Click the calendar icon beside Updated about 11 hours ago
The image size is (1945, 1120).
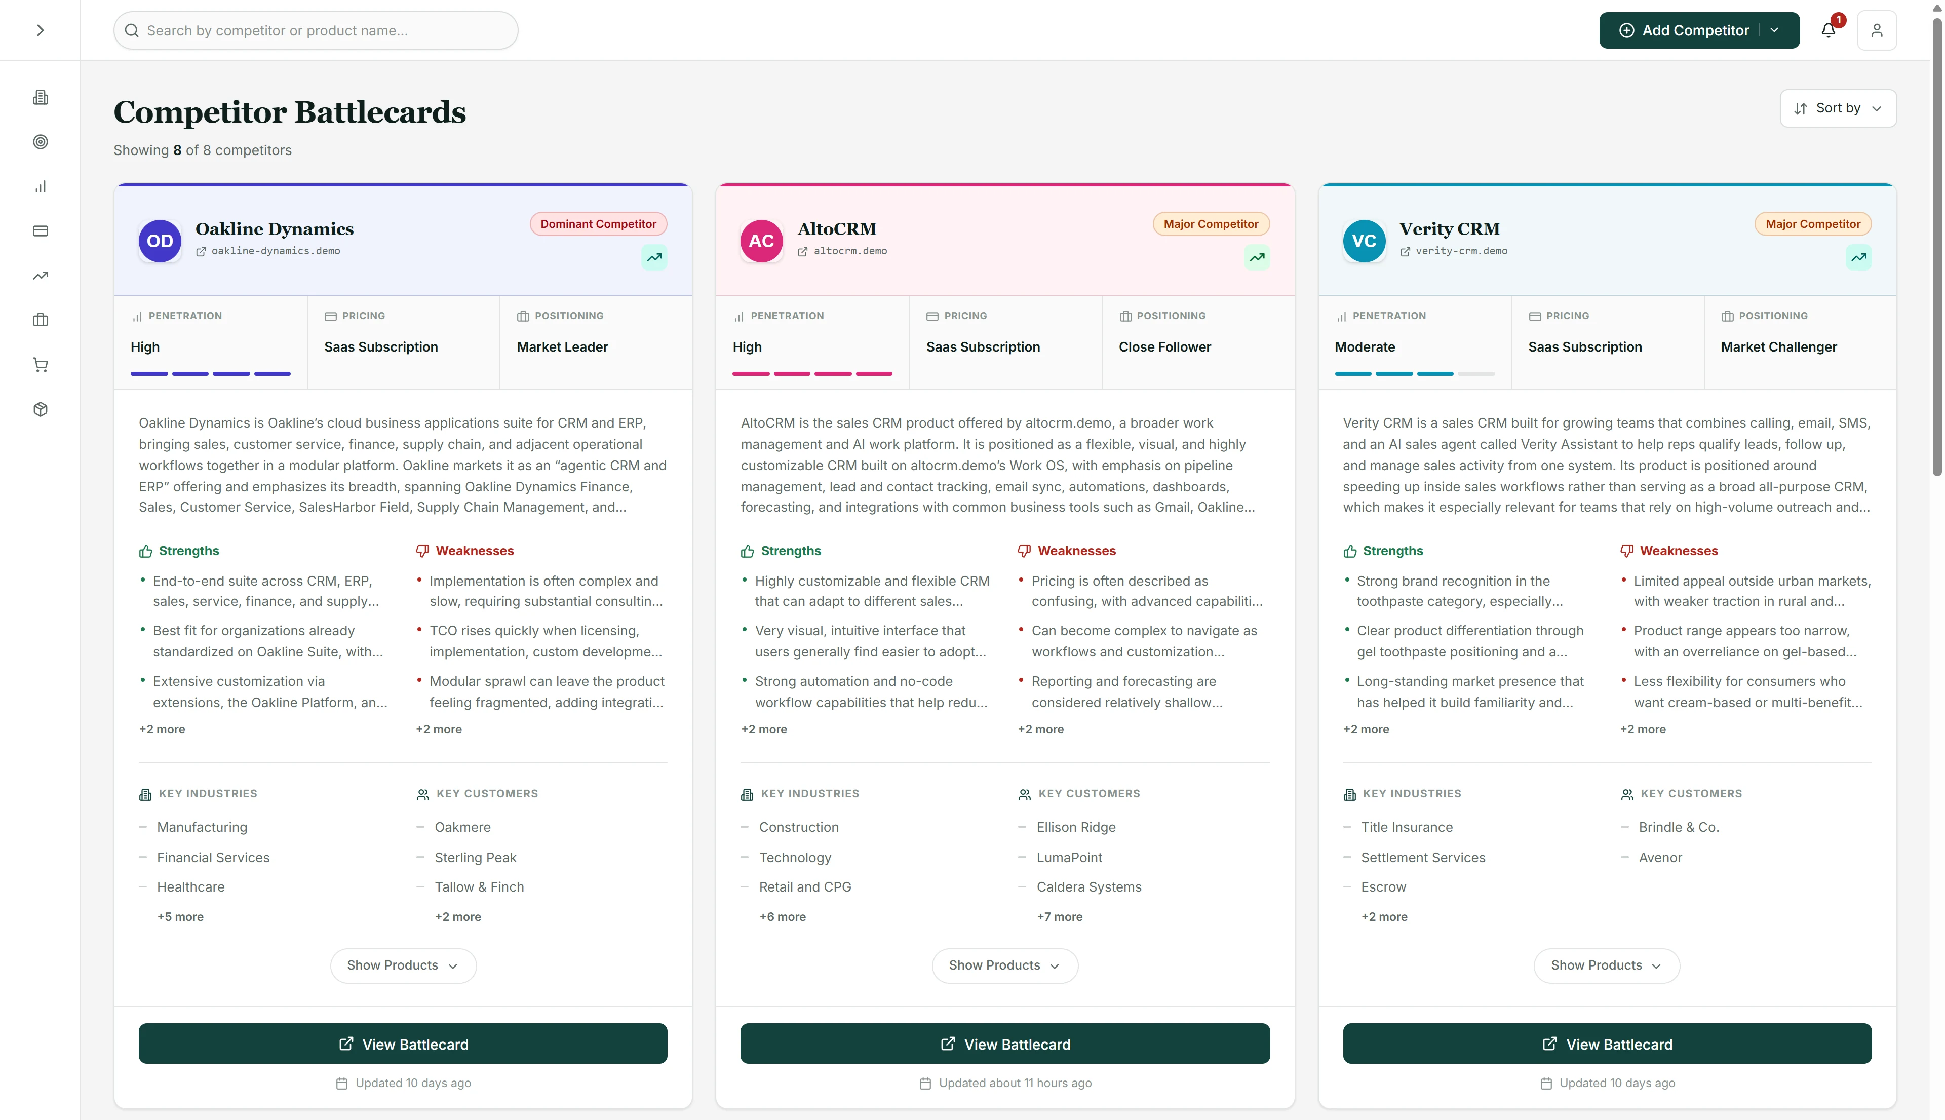pos(925,1083)
